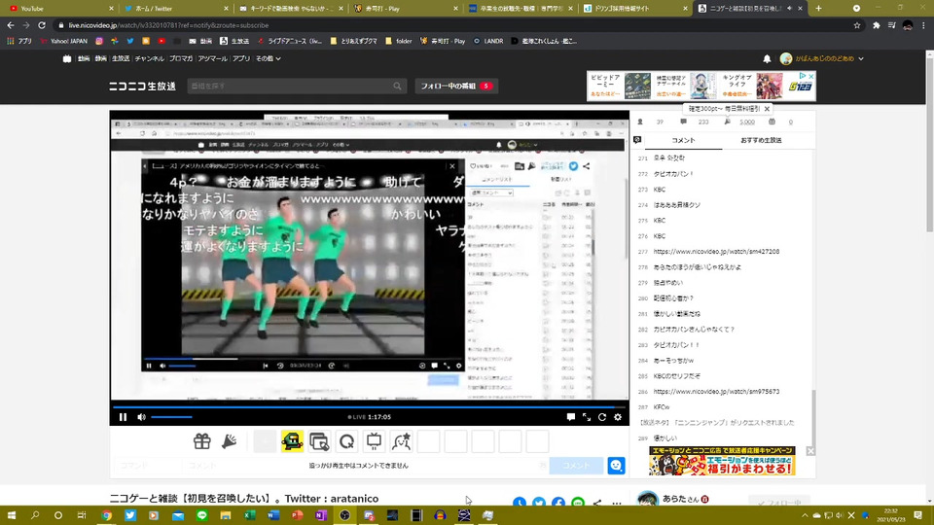
Task: Focus the program search field
Action: pyautogui.click(x=290, y=86)
